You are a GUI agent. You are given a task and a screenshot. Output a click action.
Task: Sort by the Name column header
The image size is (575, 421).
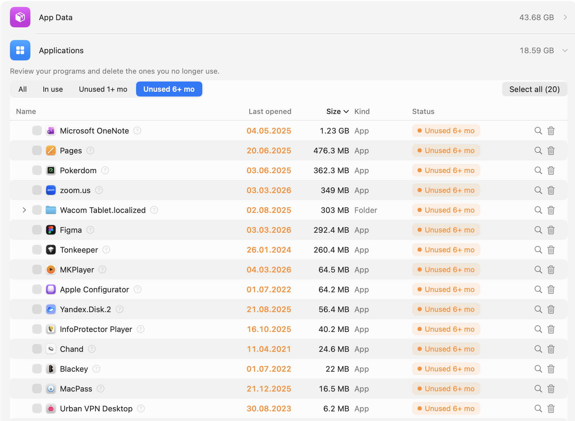click(26, 112)
